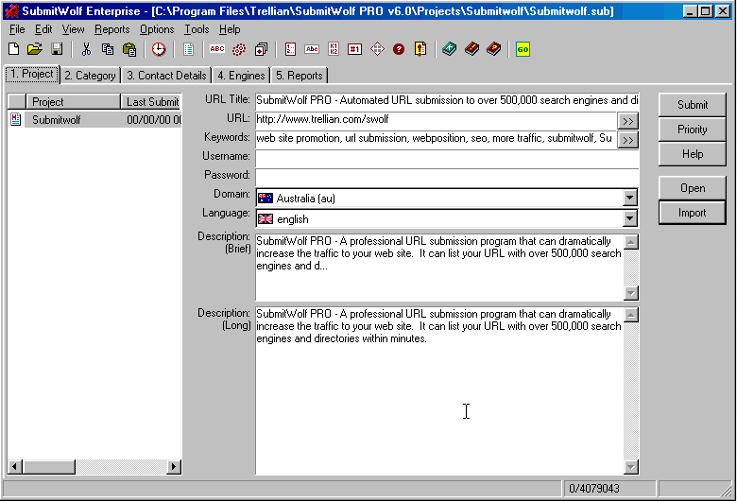Open the View menu

(74, 29)
